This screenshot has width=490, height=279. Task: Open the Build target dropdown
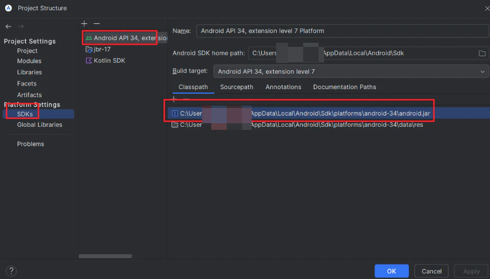[351, 71]
